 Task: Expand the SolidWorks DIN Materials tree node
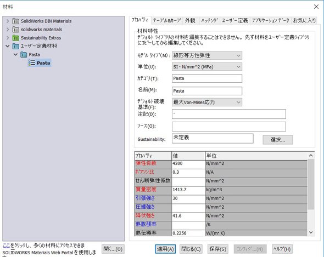point(8,21)
